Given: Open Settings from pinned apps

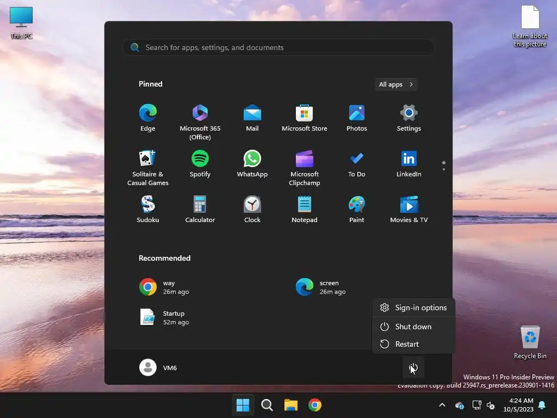Looking at the screenshot, I should tap(409, 118).
